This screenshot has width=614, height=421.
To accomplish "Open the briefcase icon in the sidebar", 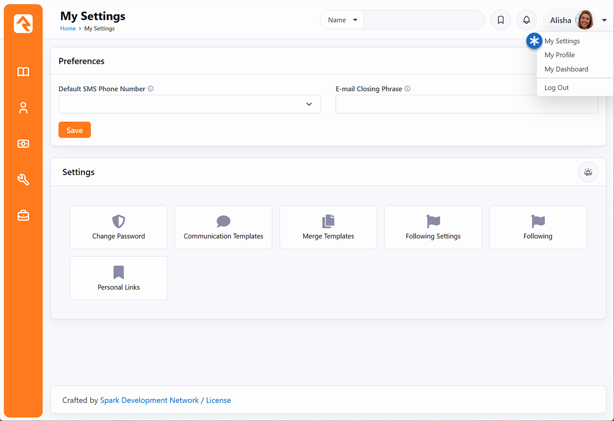I will [23, 215].
